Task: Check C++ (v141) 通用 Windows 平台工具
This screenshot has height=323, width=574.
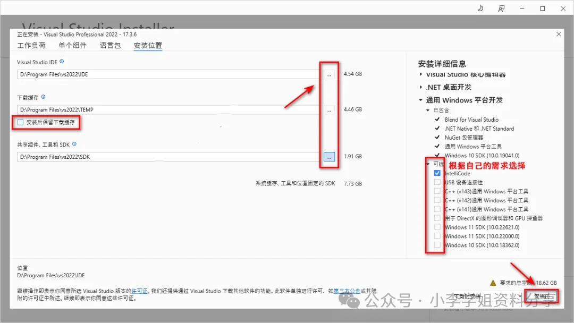Action: point(437,209)
